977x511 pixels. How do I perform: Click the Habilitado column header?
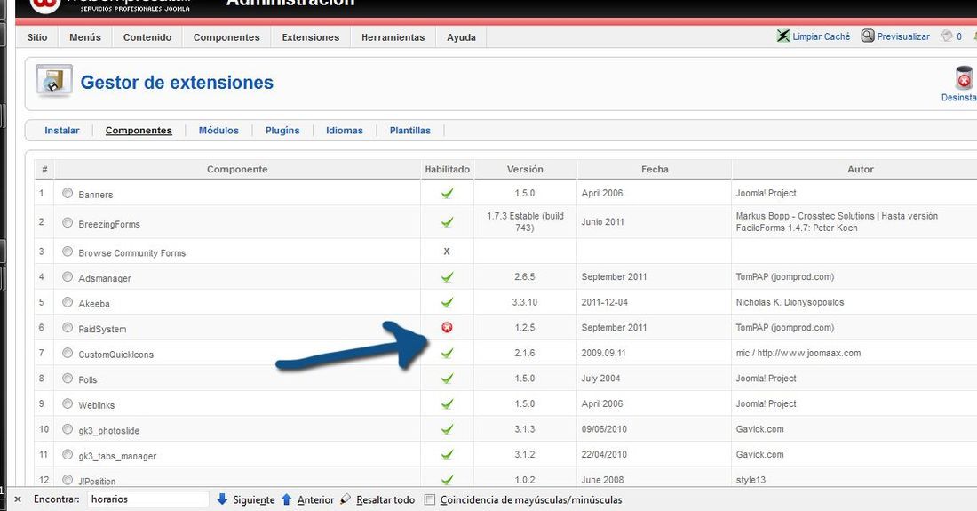(448, 169)
